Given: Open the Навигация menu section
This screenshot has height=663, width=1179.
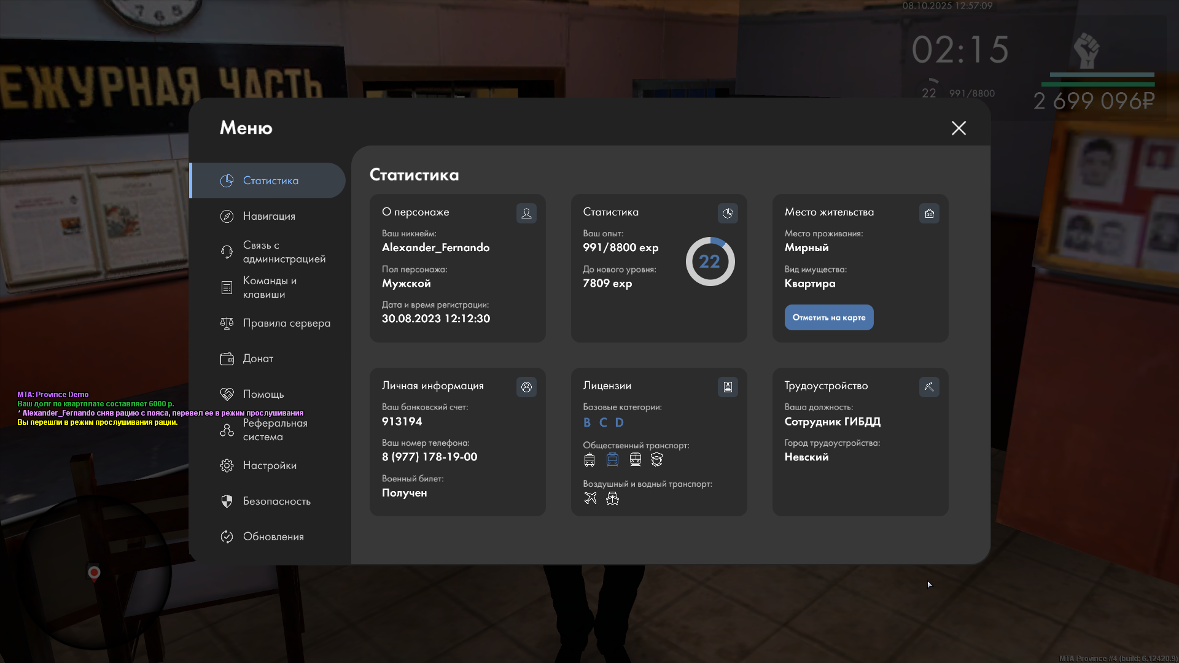Looking at the screenshot, I should click(x=268, y=216).
